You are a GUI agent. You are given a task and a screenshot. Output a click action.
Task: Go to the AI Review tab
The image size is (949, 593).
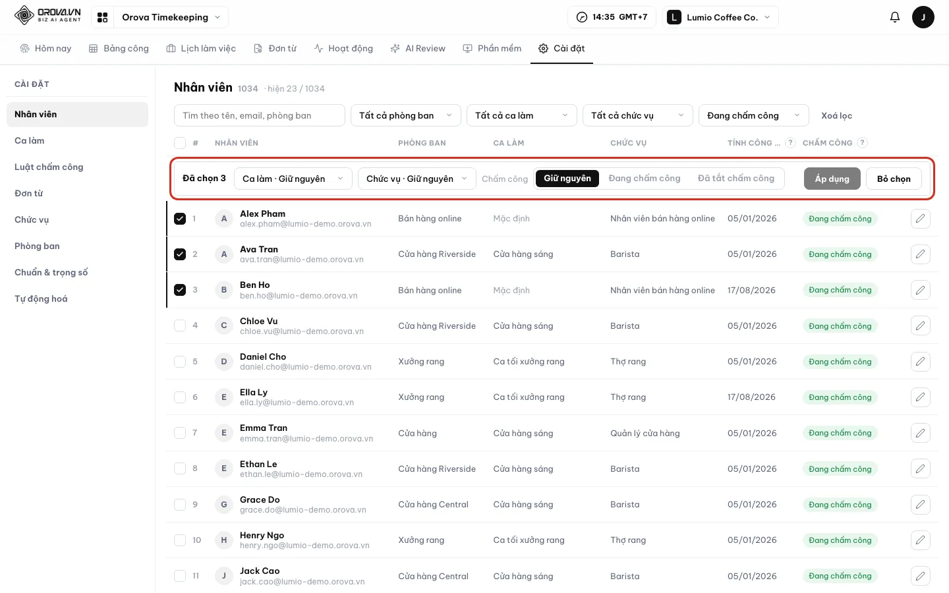coord(418,48)
